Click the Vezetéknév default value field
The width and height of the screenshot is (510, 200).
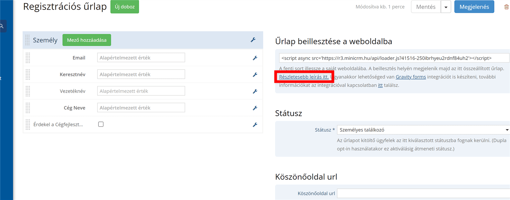(x=141, y=91)
